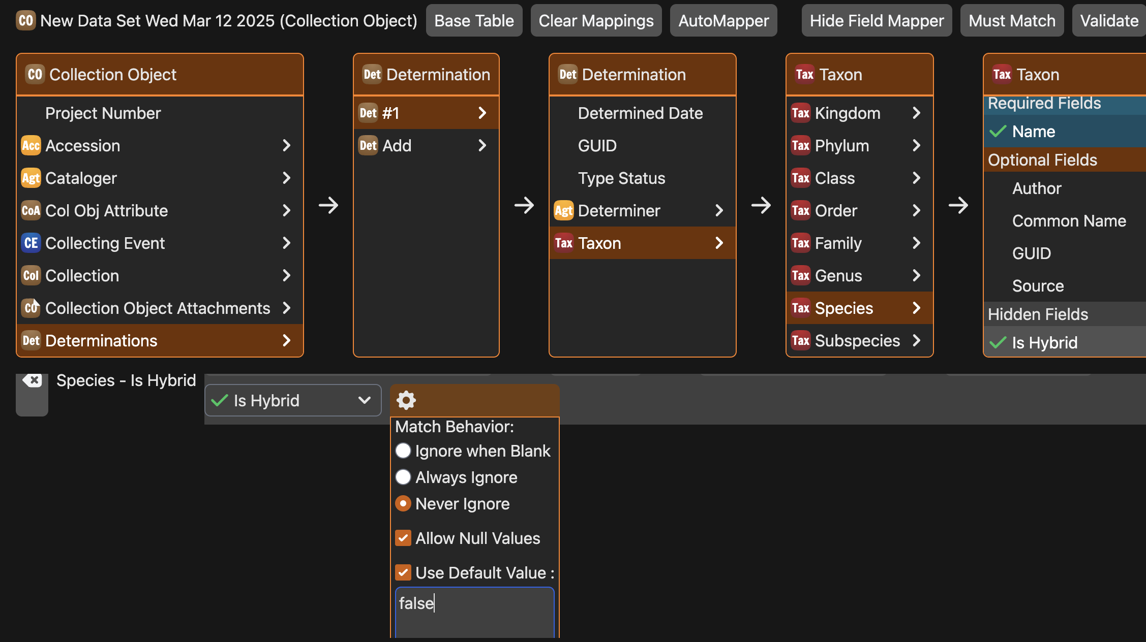Select the Determined Date field

pyautogui.click(x=643, y=113)
